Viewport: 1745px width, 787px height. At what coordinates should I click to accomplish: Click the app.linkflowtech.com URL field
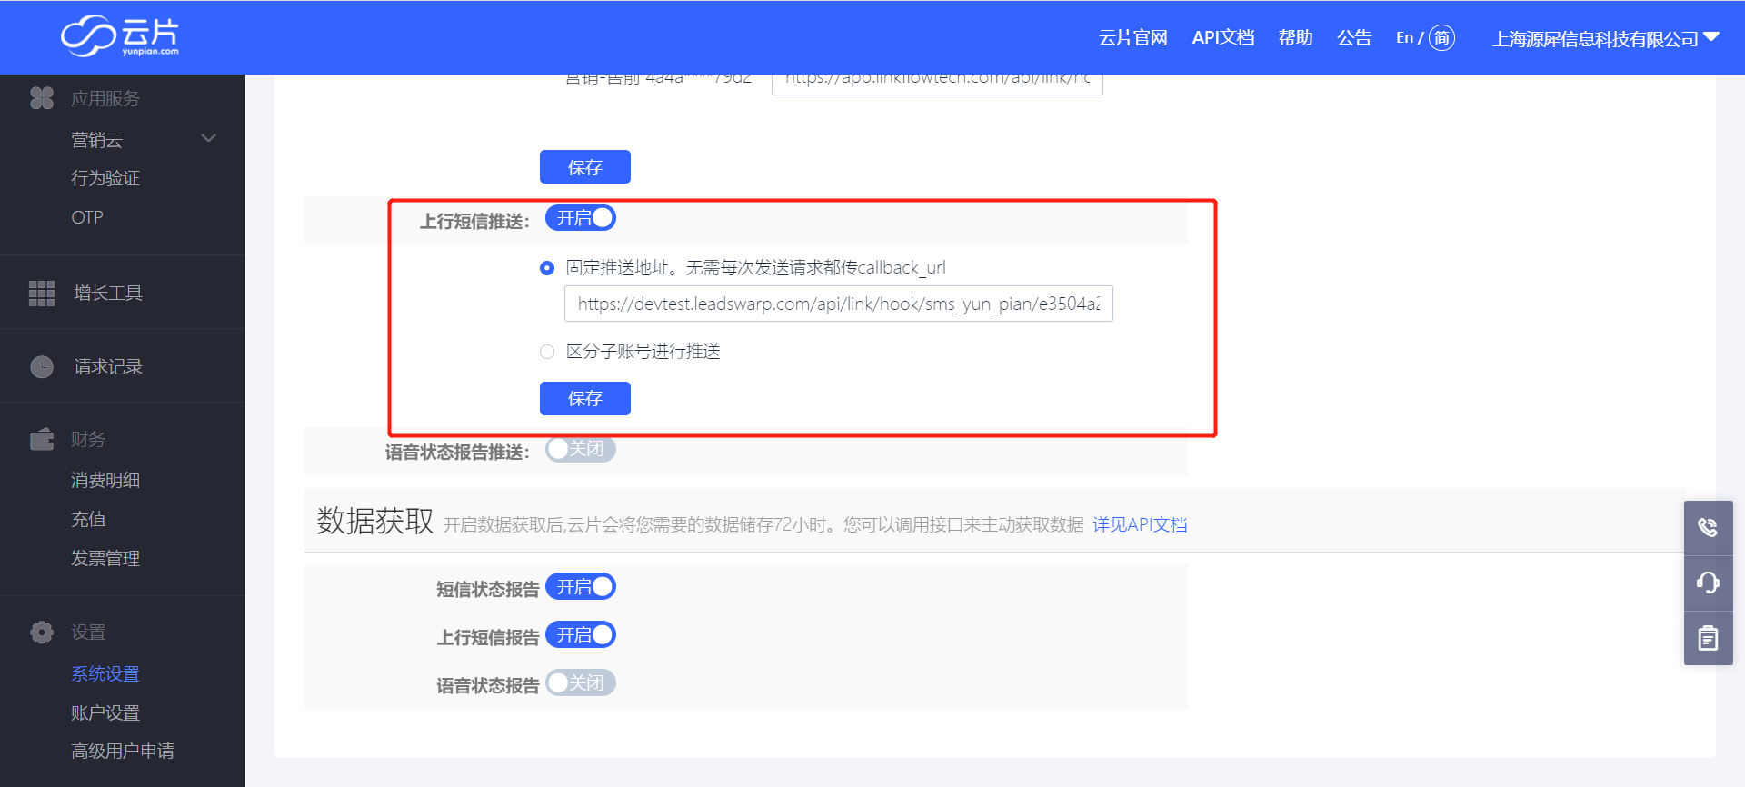point(937,84)
